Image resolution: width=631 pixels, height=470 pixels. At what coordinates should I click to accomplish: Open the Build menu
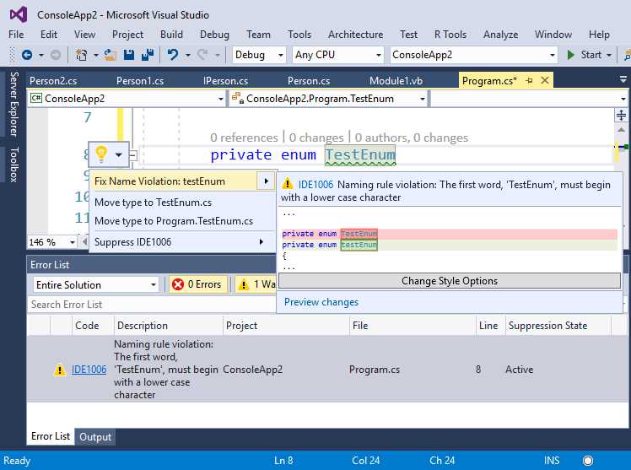click(x=171, y=35)
